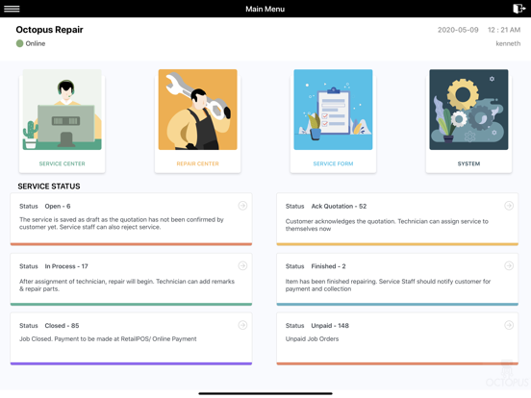Click the date 2020-05-09

point(458,30)
